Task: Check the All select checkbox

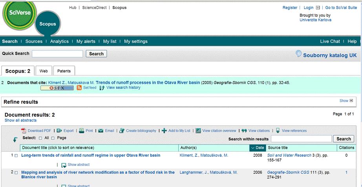Action: pyautogui.click(x=40, y=138)
